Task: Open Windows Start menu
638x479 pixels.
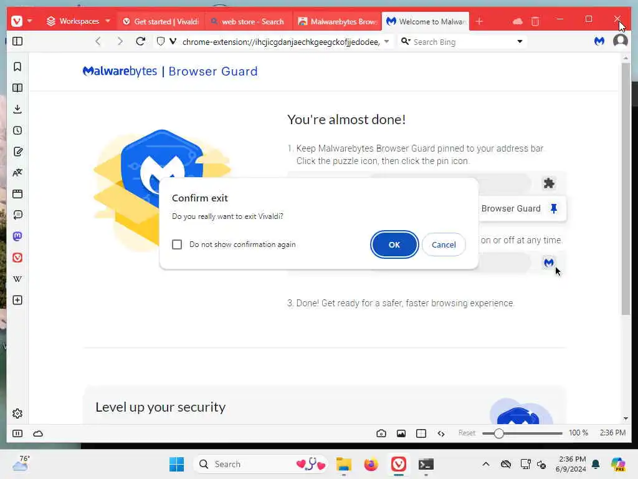Action: tap(176, 464)
